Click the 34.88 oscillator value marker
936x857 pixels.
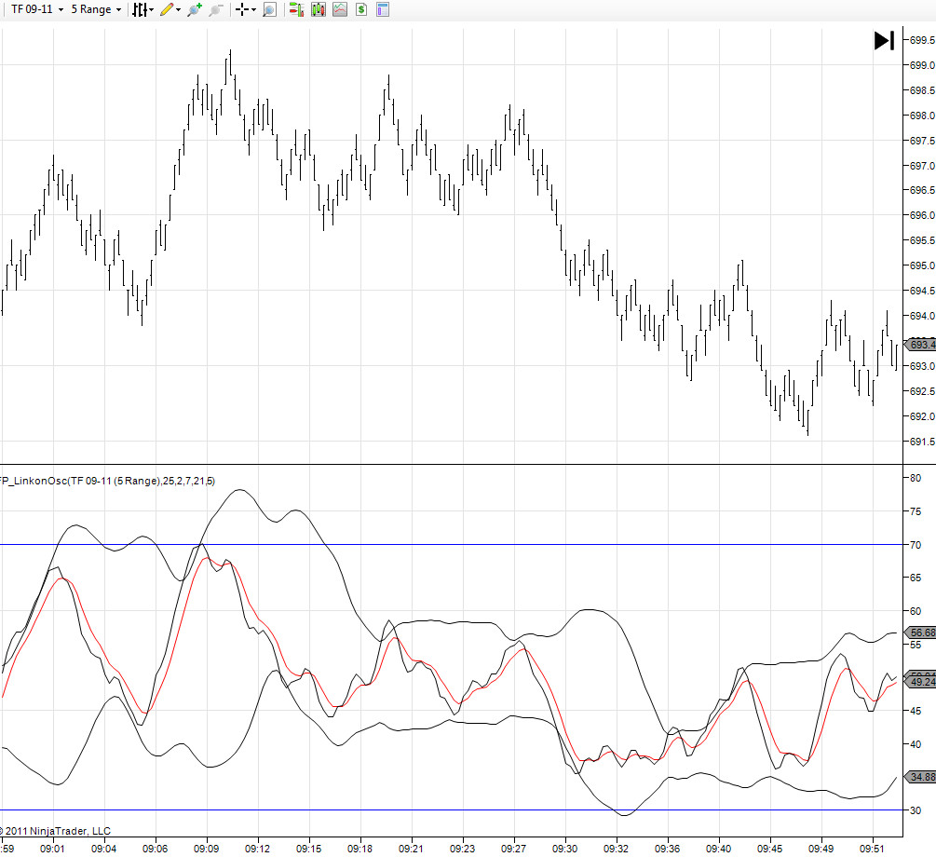click(x=920, y=777)
